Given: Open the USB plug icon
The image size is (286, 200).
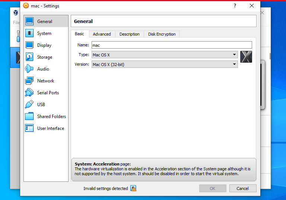Looking at the screenshot, I should [29, 104].
